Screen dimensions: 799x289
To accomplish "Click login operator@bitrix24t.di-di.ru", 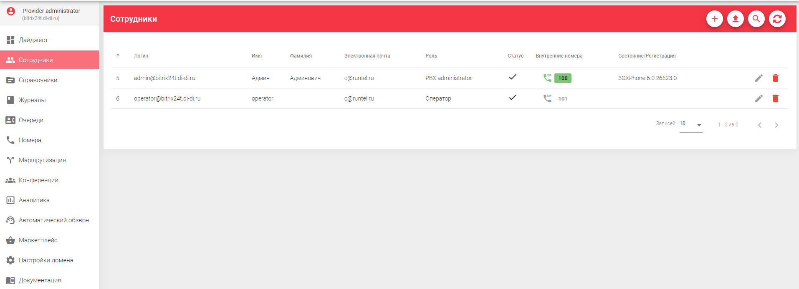I will (167, 98).
